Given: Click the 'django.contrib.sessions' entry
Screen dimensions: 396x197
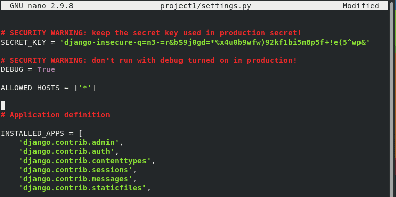Looking at the screenshot, I should [x=76, y=170].
